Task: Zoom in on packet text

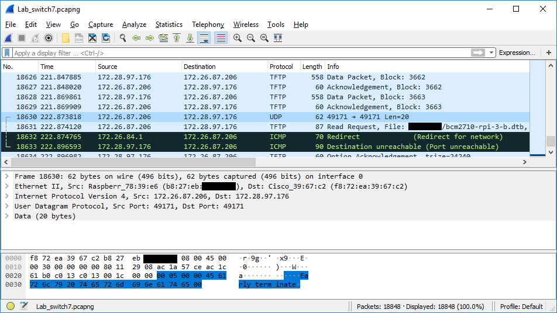Action: click(238, 38)
